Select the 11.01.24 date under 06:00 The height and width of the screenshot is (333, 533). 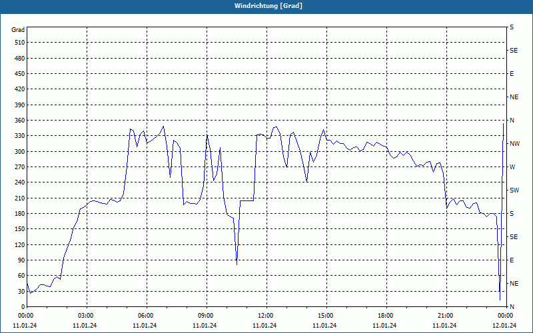pos(145,326)
